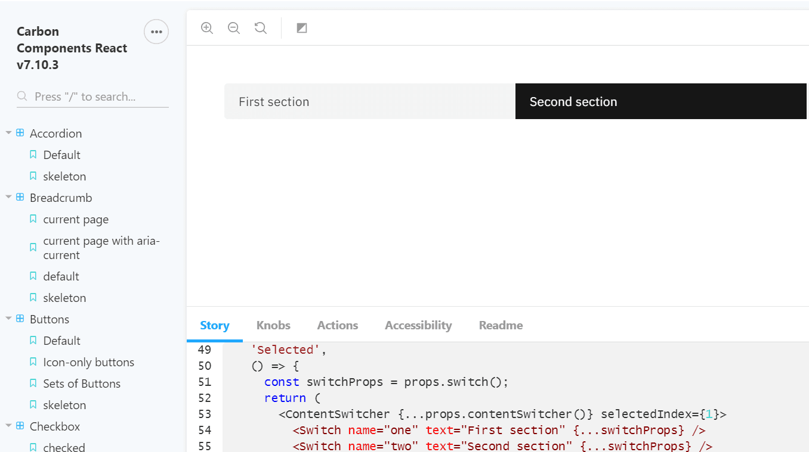Click the Switch name="one" code line

[499, 430]
